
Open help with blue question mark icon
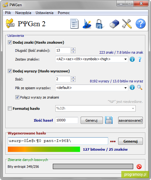click(141, 24)
